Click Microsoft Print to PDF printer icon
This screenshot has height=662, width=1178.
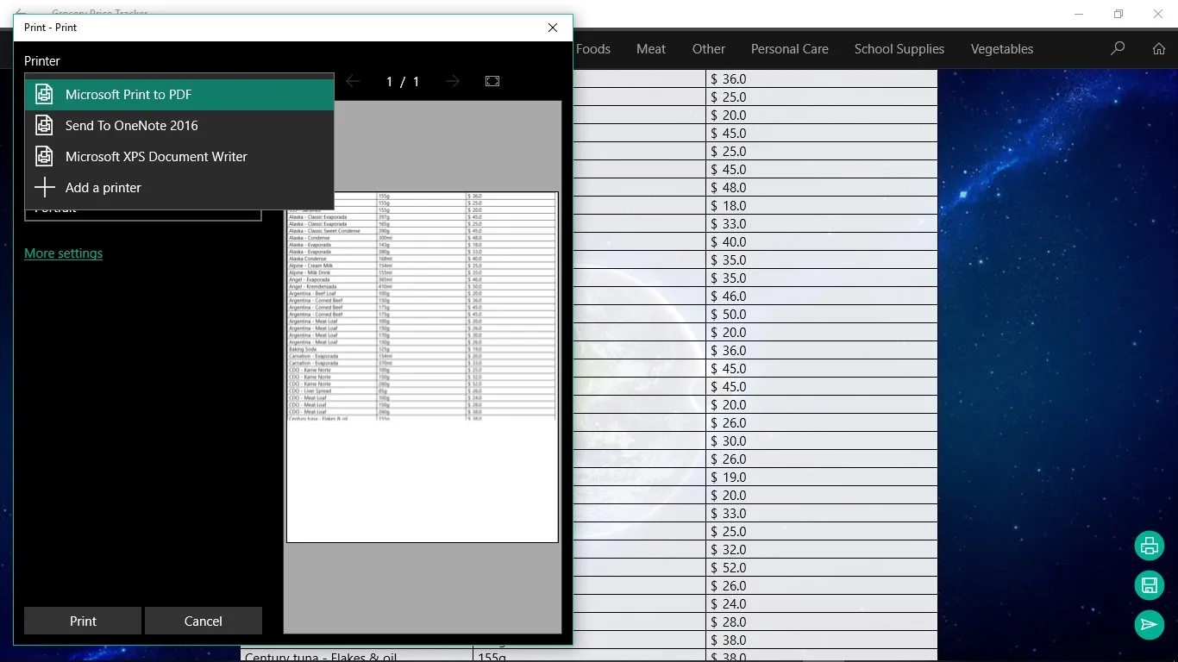44,95
